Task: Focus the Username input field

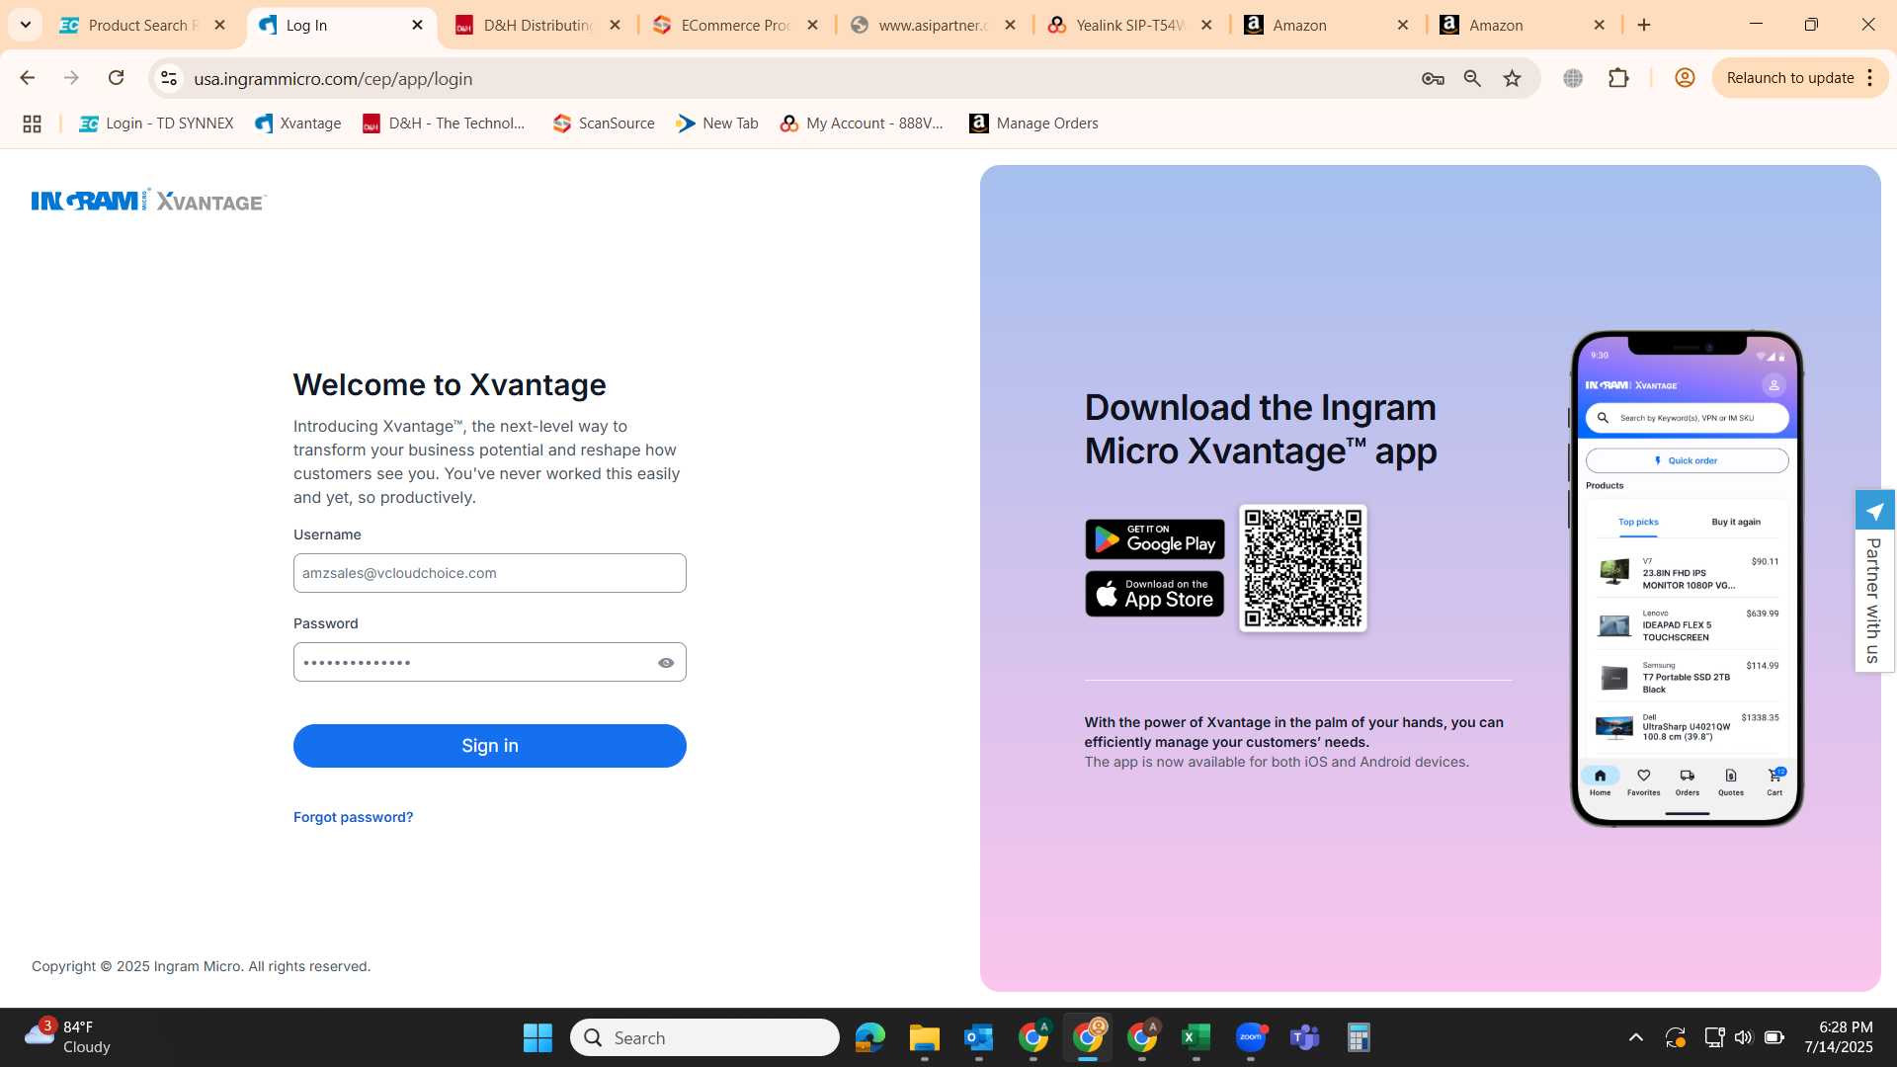Action: point(490,573)
